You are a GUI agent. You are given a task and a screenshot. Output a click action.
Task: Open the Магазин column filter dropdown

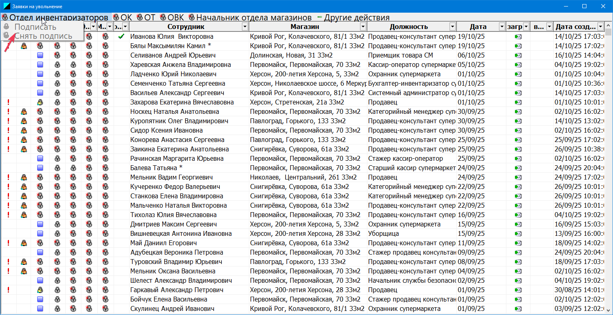(363, 27)
